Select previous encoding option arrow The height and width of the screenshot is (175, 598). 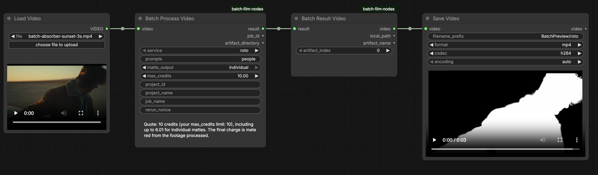[x=431, y=62]
